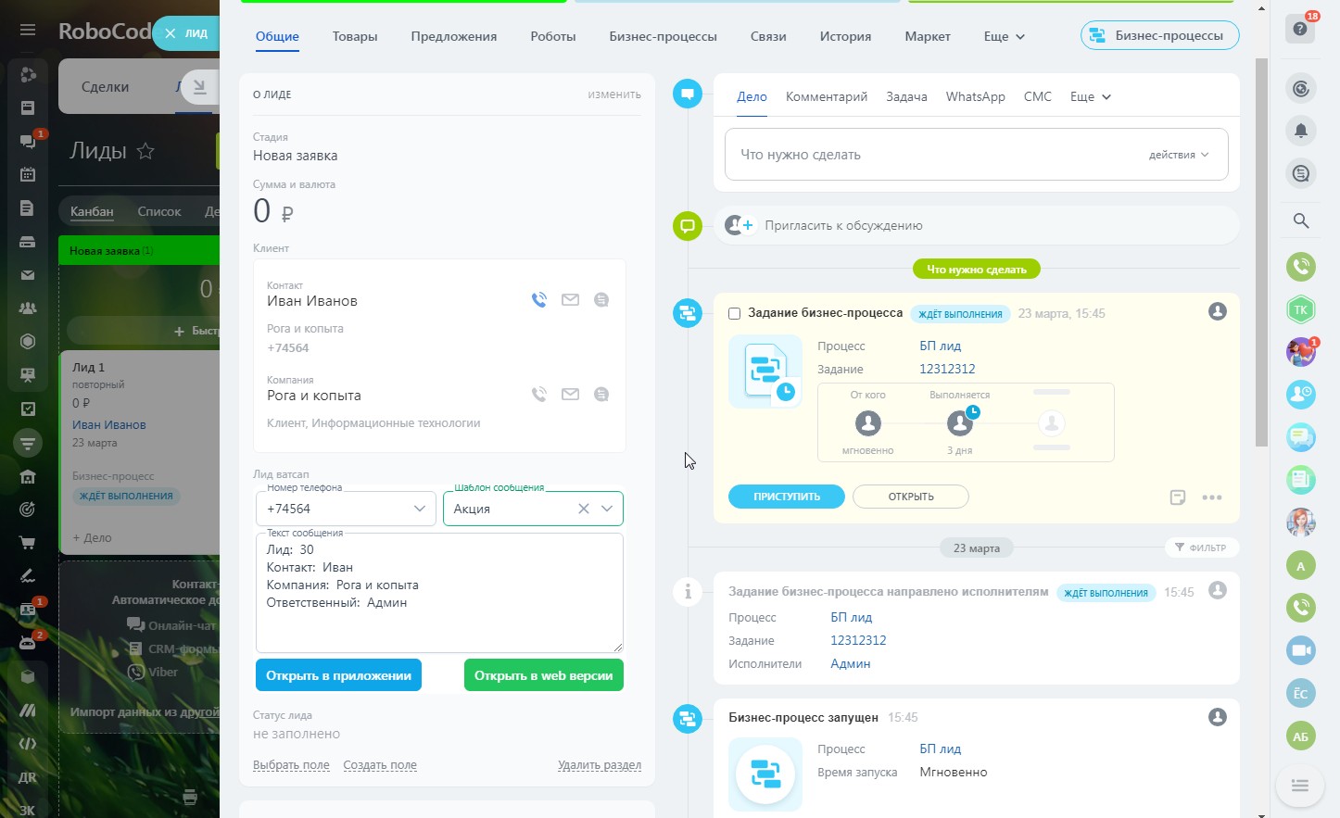1340x818 pixels.
Task: Close the ЛИД slider tab
Action: coord(170,33)
